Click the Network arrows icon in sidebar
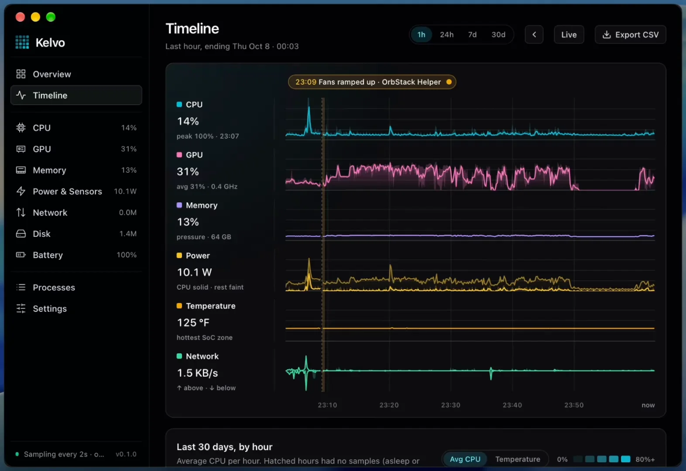This screenshot has width=686, height=471. pyautogui.click(x=21, y=212)
